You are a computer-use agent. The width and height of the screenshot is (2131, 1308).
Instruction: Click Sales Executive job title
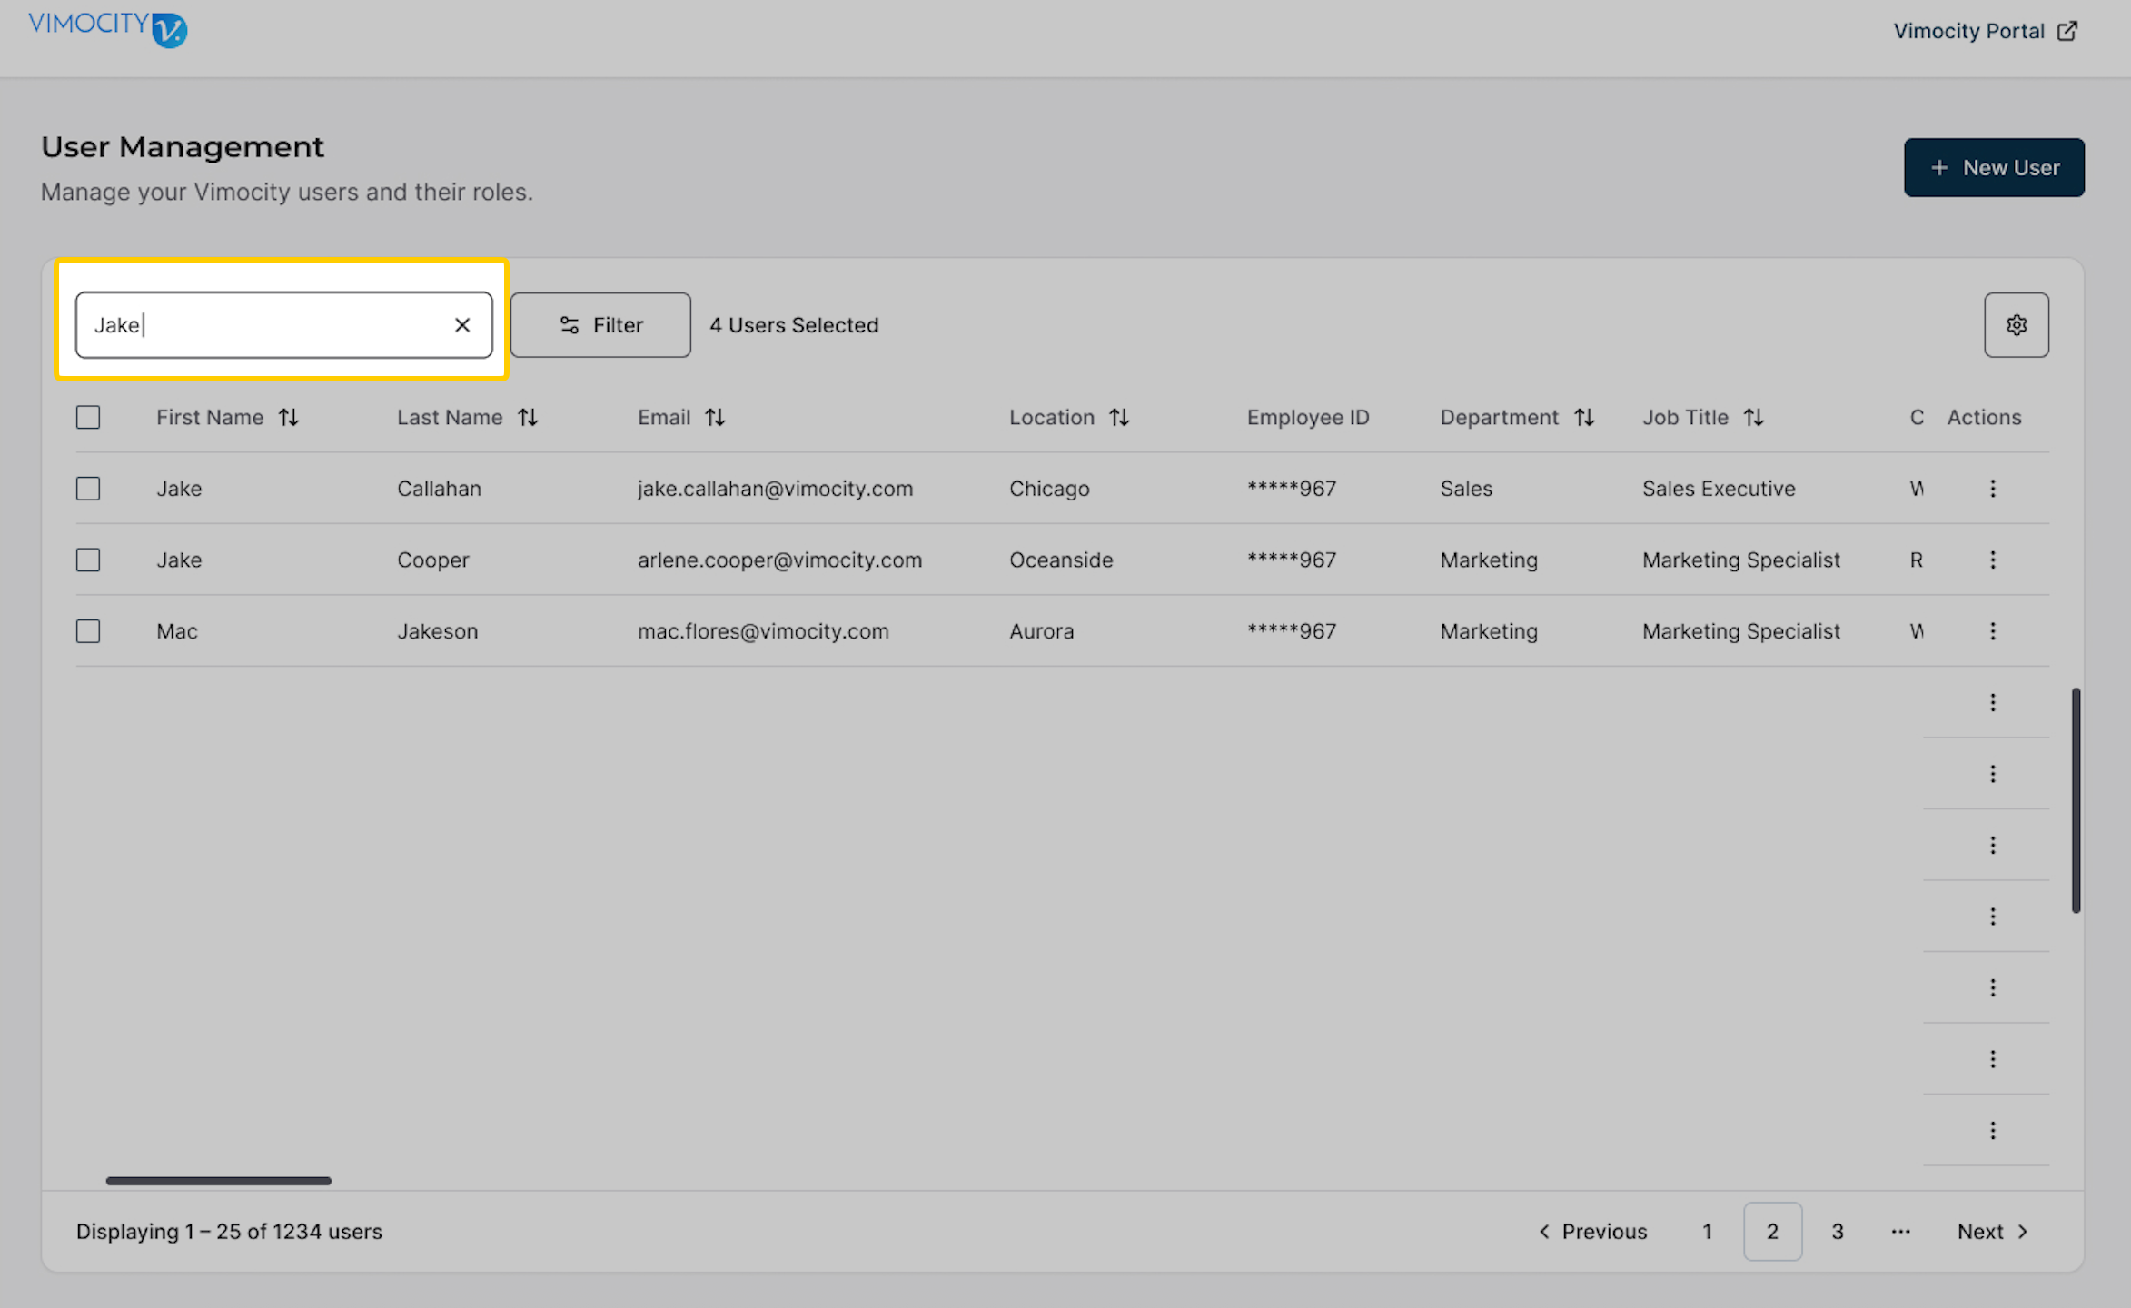[1719, 489]
